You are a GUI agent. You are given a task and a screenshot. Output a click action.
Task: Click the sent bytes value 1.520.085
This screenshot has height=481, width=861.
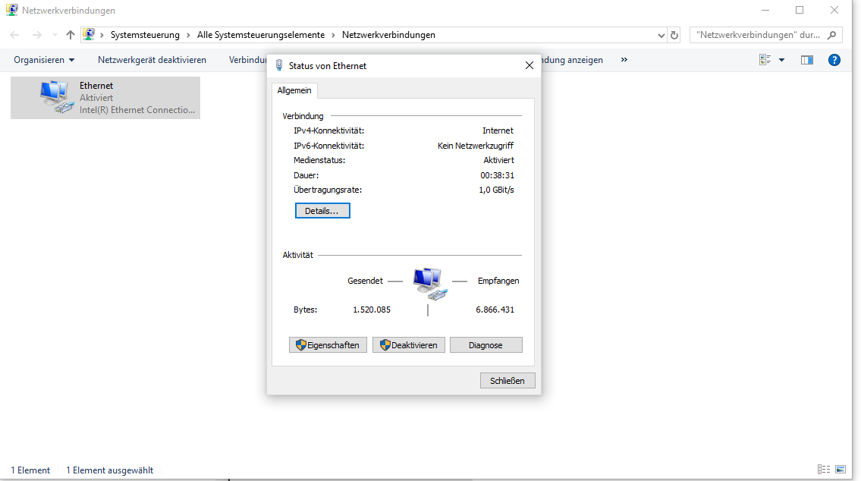point(372,310)
